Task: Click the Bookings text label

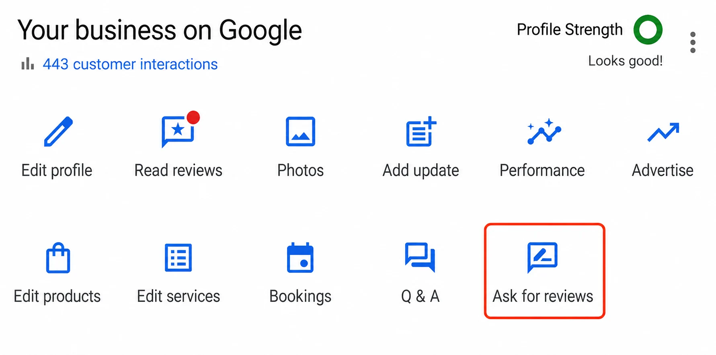Action: pos(300,297)
